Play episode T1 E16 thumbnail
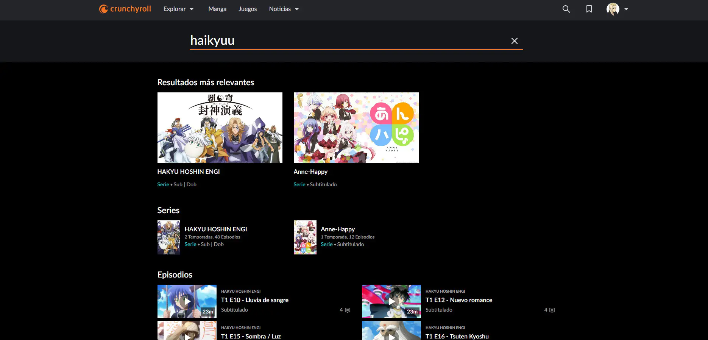The width and height of the screenshot is (708, 340). tap(391, 331)
